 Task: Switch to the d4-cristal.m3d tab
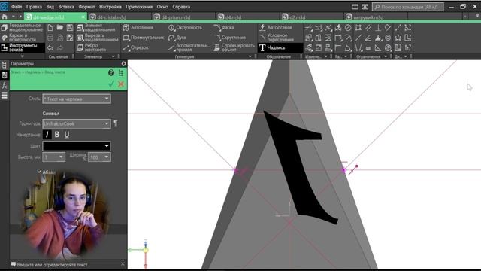119,17
